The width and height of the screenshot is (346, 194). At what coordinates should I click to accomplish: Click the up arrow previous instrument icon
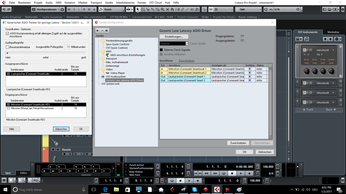(x=325, y=39)
